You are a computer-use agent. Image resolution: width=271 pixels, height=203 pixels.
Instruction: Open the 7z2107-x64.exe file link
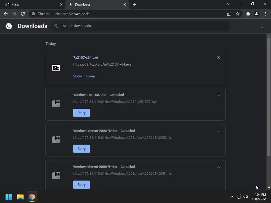pyautogui.click(x=85, y=57)
